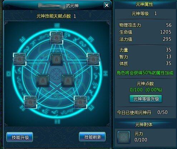The width and height of the screenshot is (177, 149).
Task: Click the 元神等级升级 button
Action: [x=146, y=99]
